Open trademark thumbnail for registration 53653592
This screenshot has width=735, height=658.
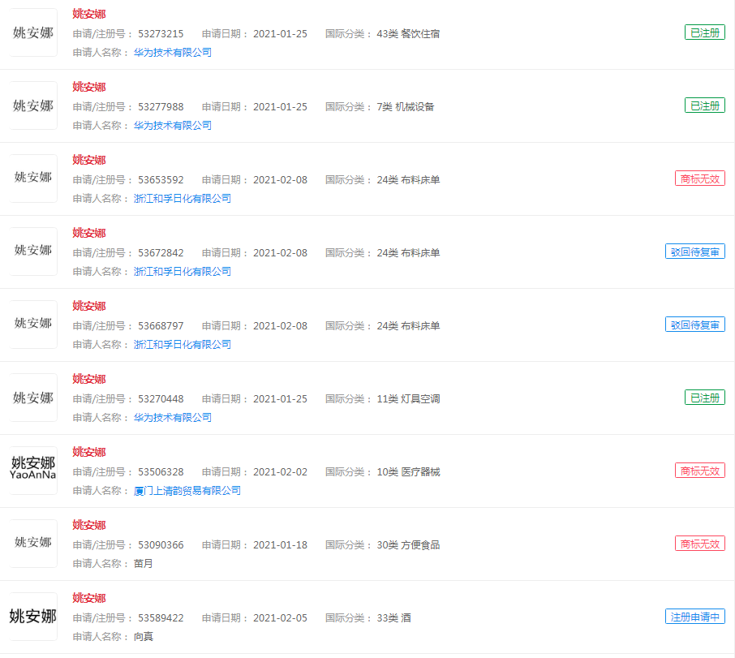pos(33,178)
